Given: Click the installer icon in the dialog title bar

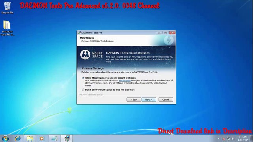Looking at the screenshot, I should (79, 33).
